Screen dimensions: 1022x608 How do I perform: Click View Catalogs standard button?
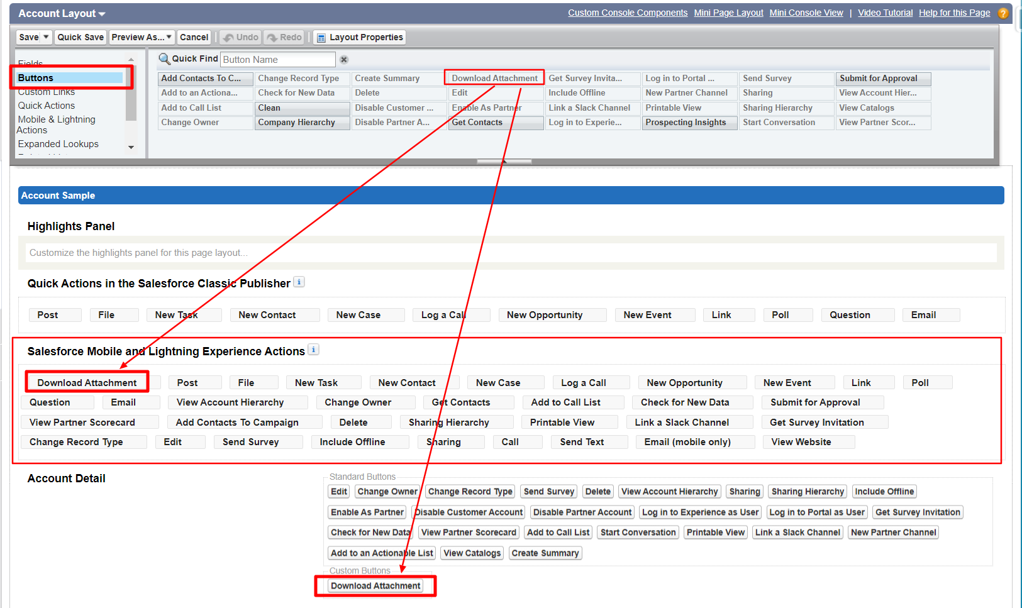pos(472,553)
